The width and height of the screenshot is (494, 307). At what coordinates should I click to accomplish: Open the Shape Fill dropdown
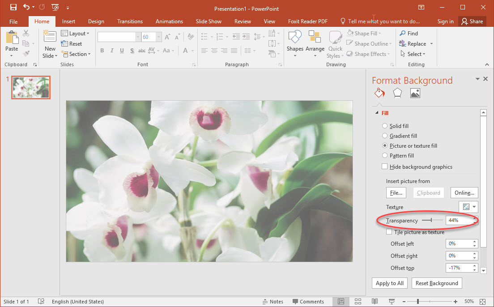coord(365,33)
